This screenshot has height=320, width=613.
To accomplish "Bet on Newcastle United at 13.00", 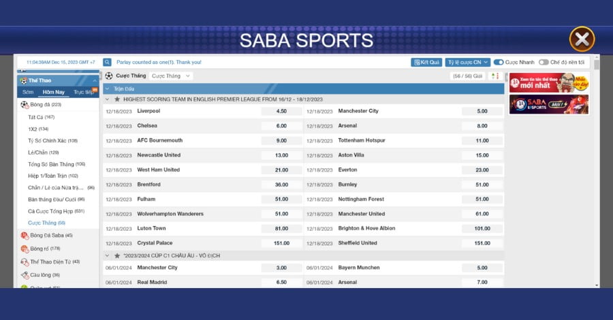I will [x=281, y=155].
